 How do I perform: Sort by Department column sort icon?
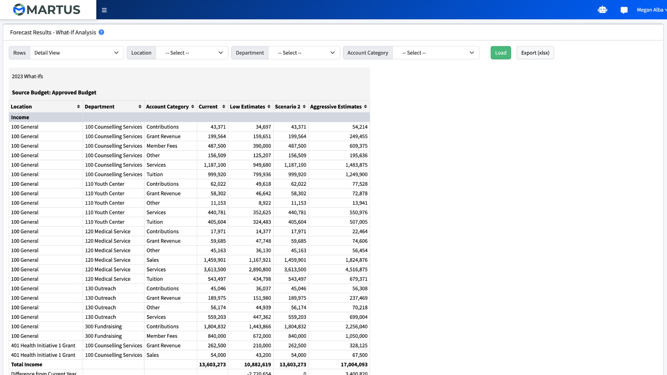click(140, 107)
